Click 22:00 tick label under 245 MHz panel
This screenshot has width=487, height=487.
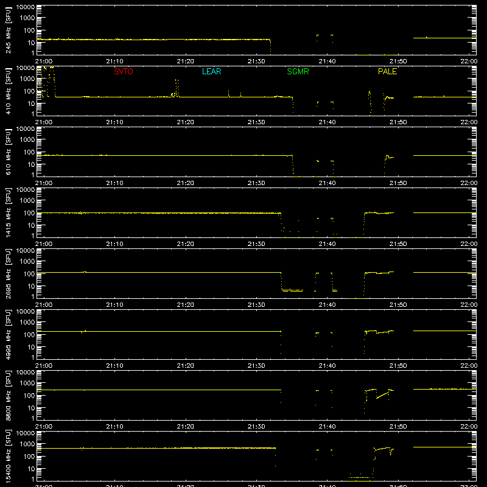click(469, 61)
